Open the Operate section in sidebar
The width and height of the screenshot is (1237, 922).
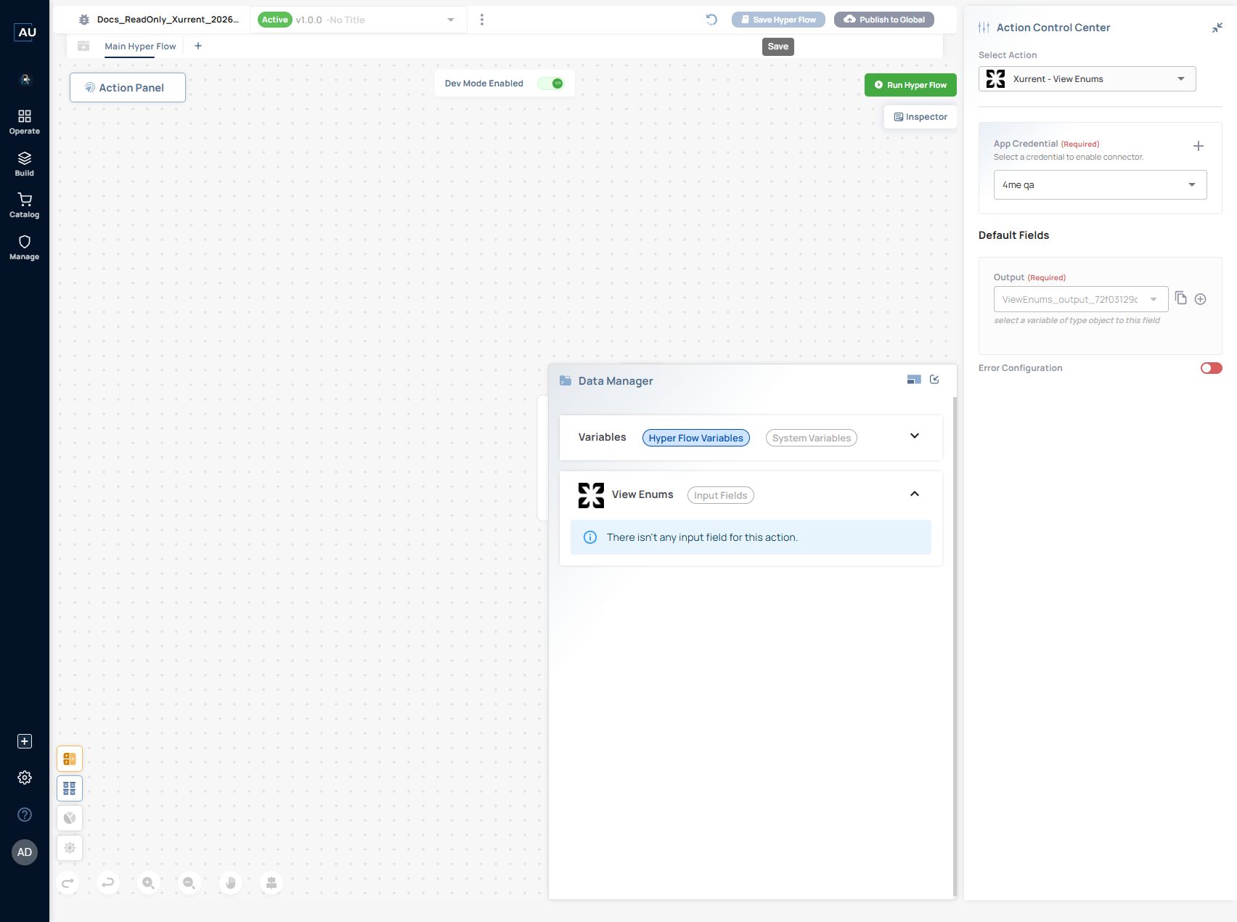(x=25, y=122)
